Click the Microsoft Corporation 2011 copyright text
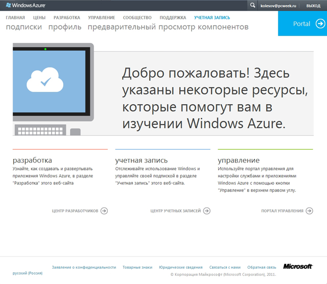327x284 pixels. pyautogui.click(x=223, y=275)
